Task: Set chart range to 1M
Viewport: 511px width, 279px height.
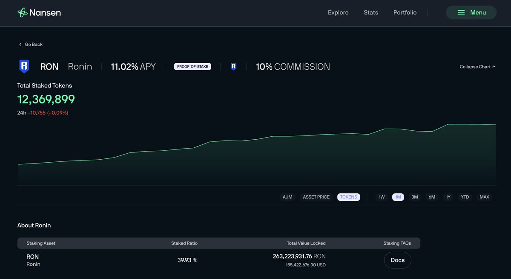Action: coord(398,197)
